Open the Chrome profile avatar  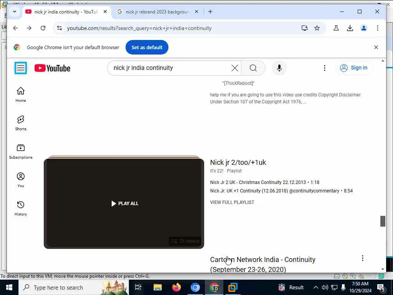pos(364,28)
